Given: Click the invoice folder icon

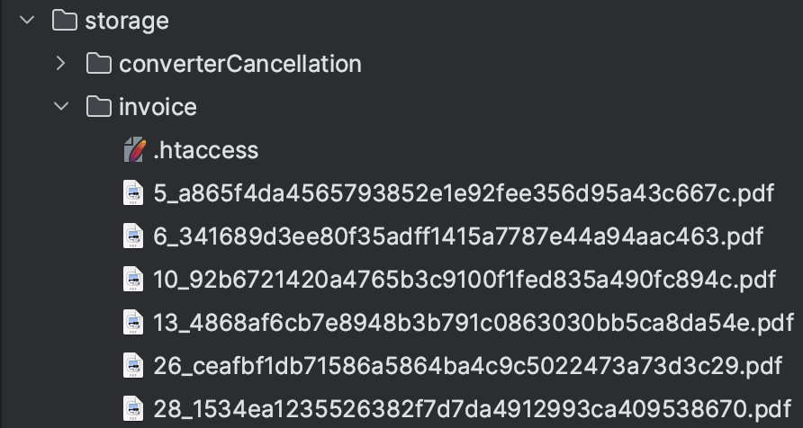Looking at the screenshot, I should (x=99, y=107).
